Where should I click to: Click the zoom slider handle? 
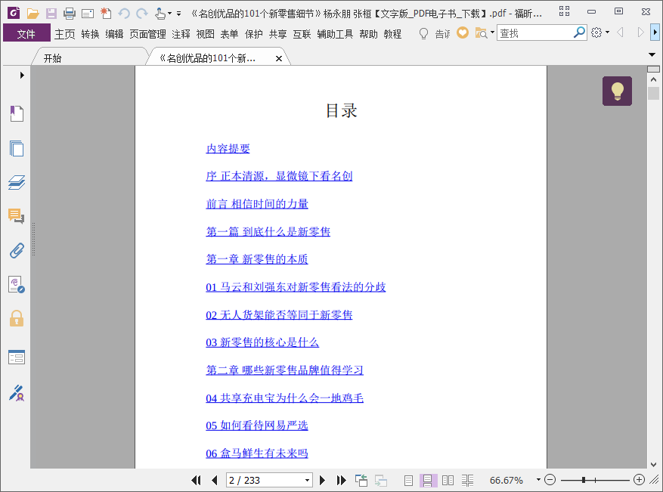pos(584,480)
